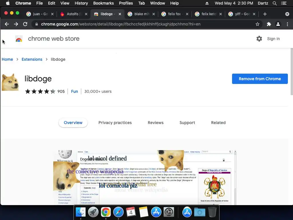Viewport: 293px width, 220px height.
Task: Click the page vertical scrollbar
Action: pyautogui.click(x=292, y=72)
